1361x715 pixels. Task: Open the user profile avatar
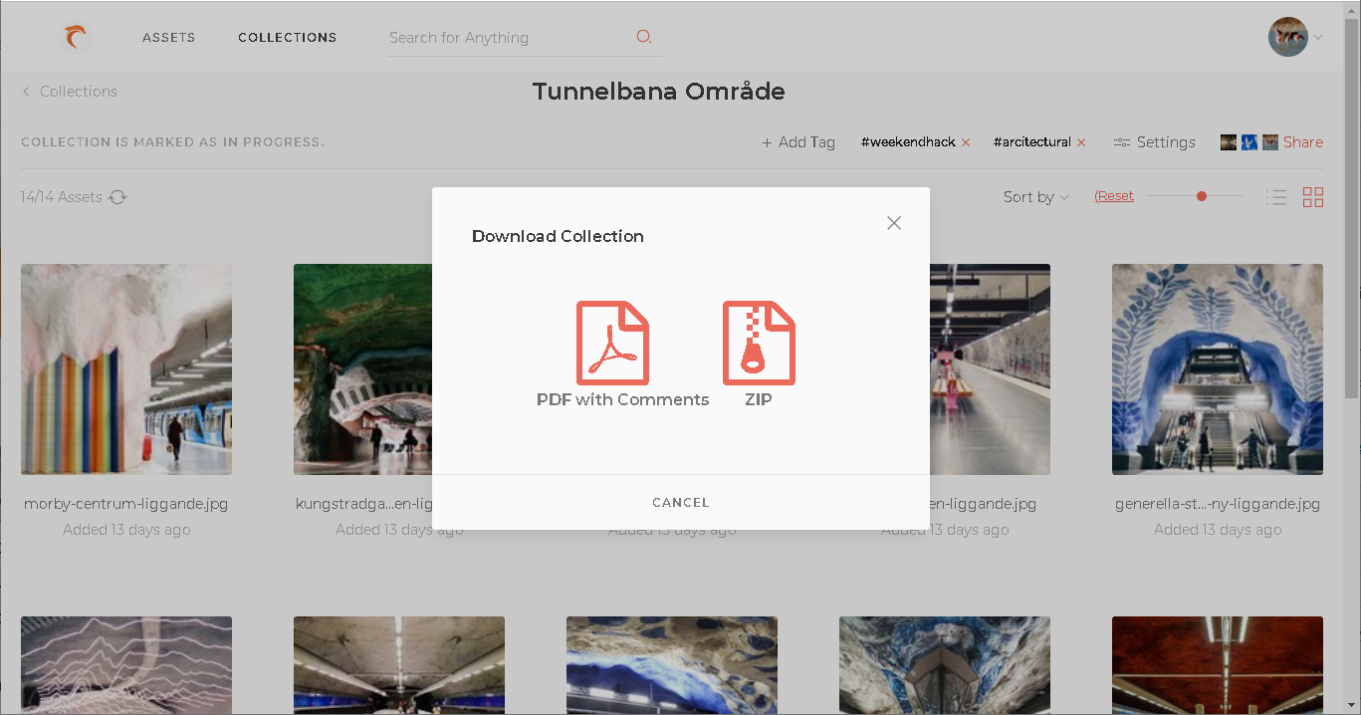(1287, 37)
